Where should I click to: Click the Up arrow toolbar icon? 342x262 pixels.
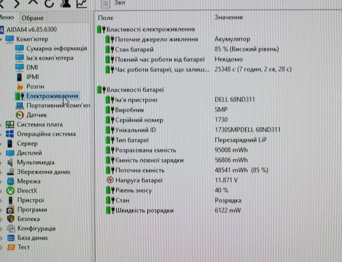coord(33,3)
